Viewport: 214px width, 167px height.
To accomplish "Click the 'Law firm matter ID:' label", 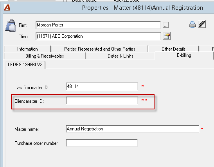I will (32, 88).
